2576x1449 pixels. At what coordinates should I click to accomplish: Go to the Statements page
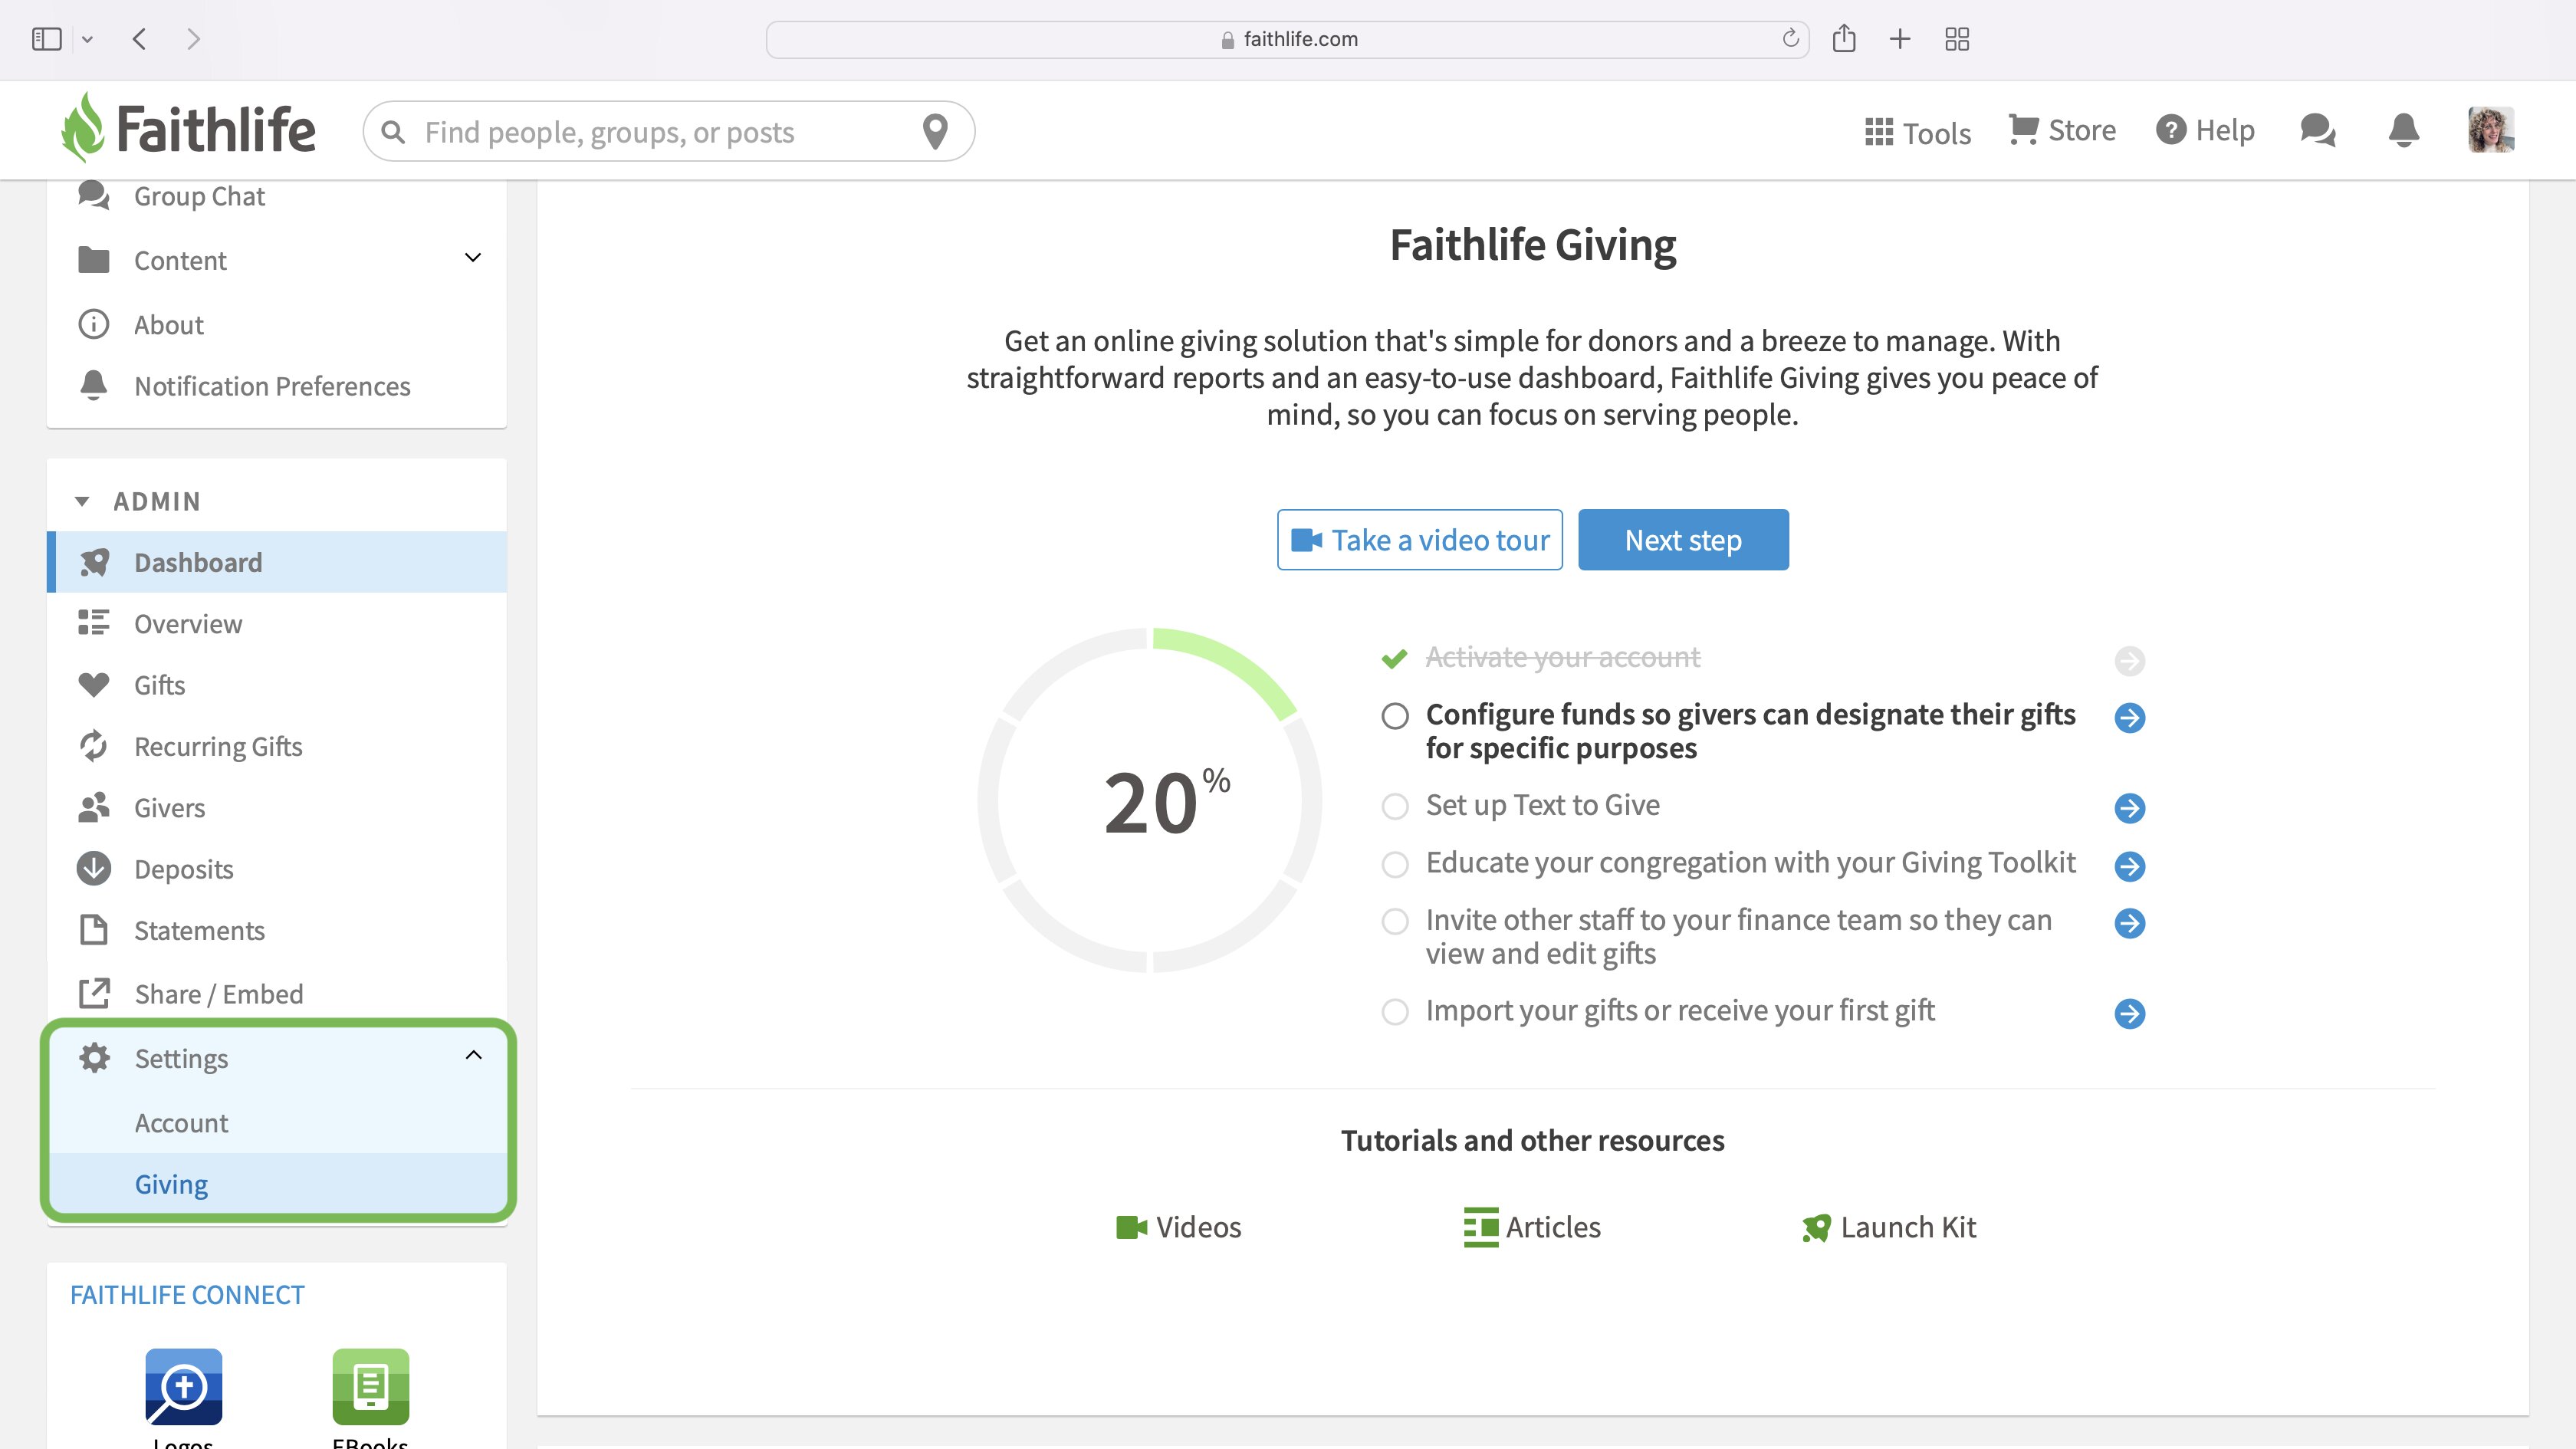tap(277, 930)
